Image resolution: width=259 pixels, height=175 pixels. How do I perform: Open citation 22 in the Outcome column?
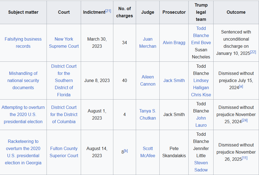point(253,52)
